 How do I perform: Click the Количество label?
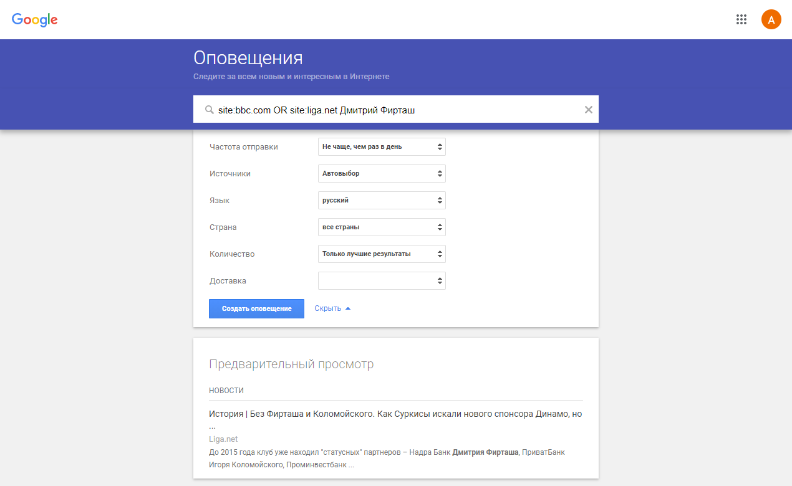coord(232,254)
